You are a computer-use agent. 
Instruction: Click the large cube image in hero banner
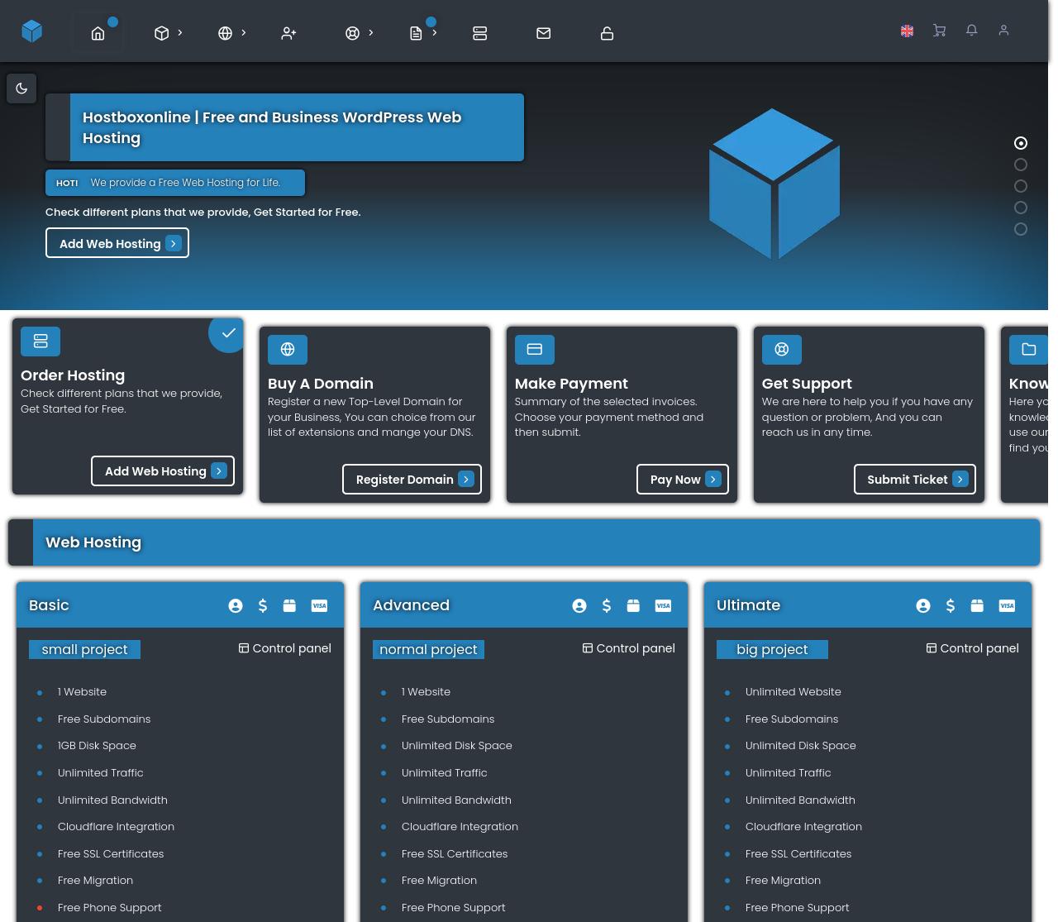(x=774, y=184)
